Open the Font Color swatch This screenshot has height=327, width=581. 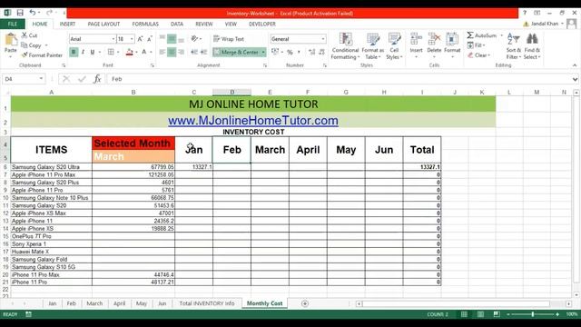pyautogui.click(x=144, y=52)
